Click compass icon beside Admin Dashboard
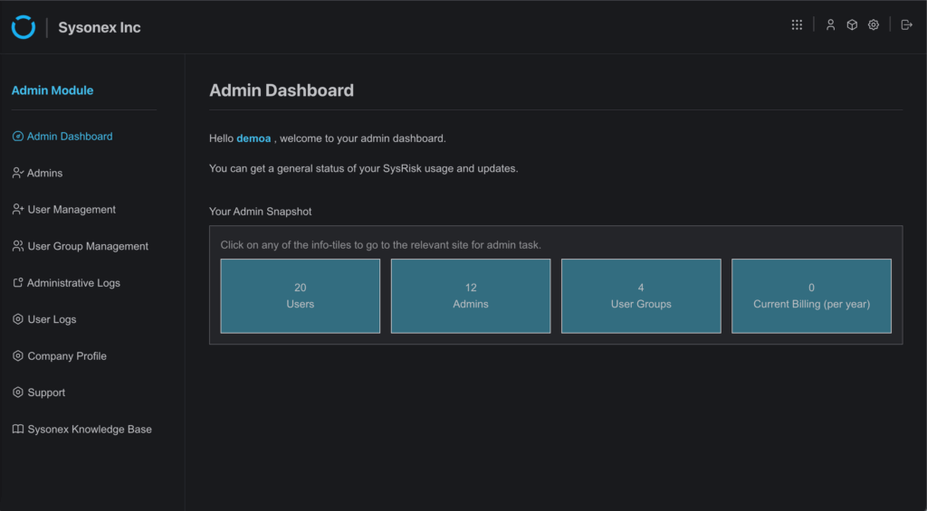Viewport: 927px width, 511px height. coord(18,137)
